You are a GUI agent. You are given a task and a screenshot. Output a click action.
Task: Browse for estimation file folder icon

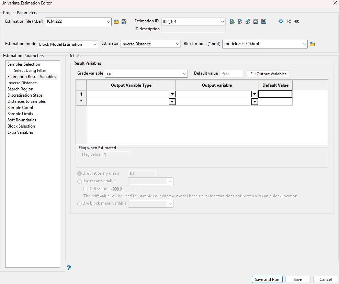(116, 22)
